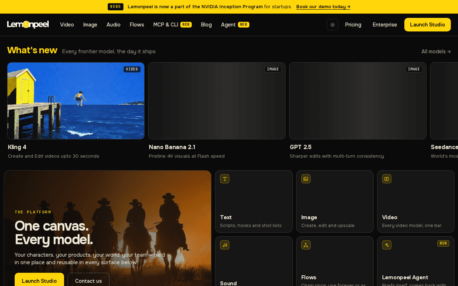Screen dimensions: 458x286
Task: Click the Text card icon
Action: [x=225, y=179]
